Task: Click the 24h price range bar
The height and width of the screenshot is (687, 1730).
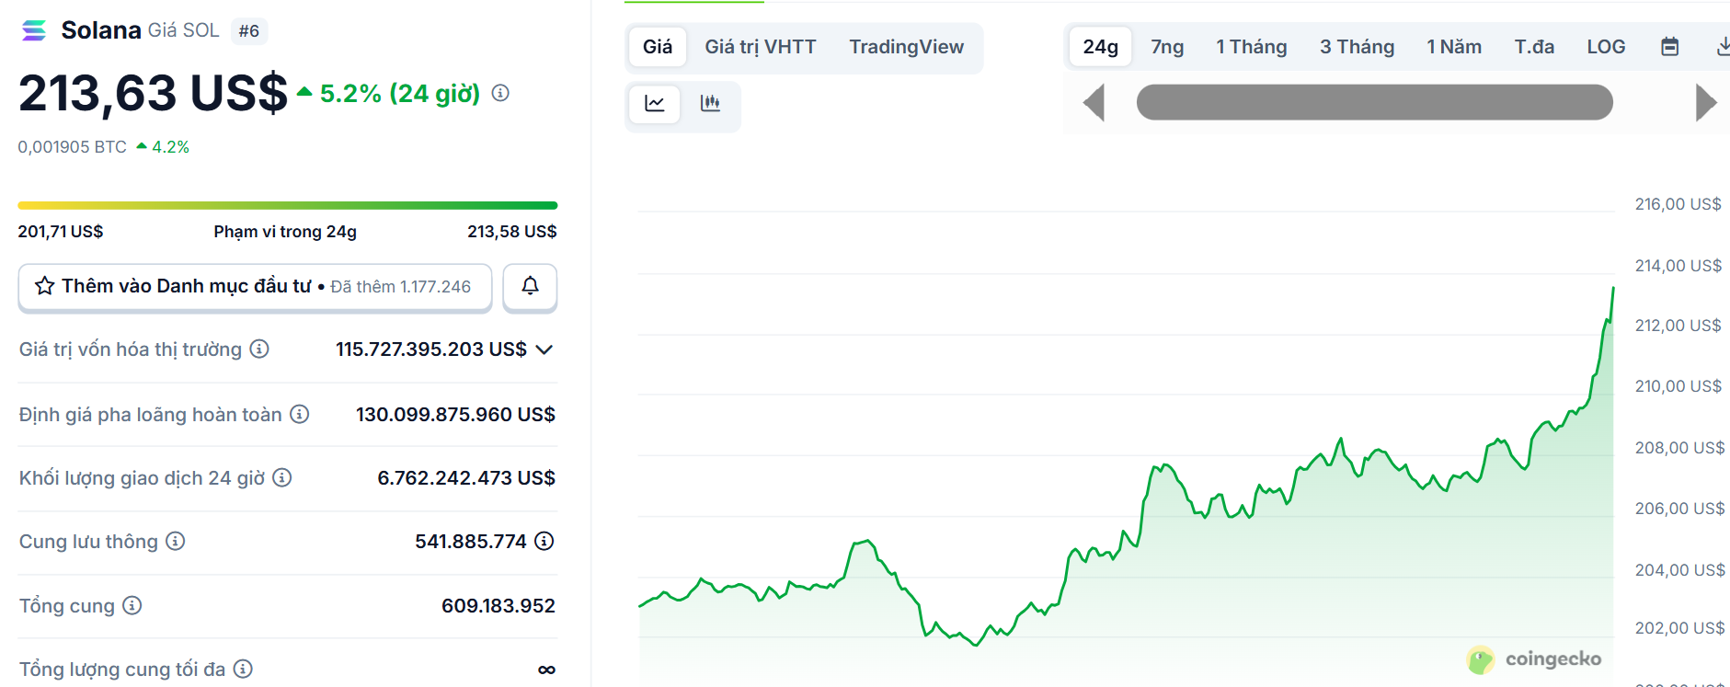Action: [287, 205]
